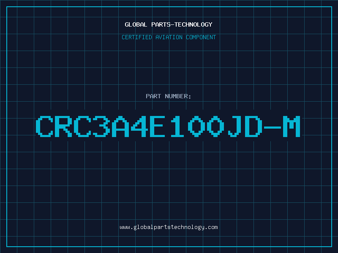The width and height of the screenshot is (338, 253).
Task: Click the letter E in the part number
Action: 157,126
